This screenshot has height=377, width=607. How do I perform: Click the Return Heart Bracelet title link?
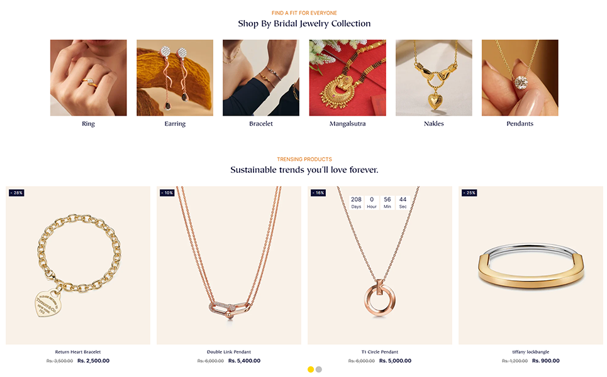pyautogui.click(x=78, y=352)
